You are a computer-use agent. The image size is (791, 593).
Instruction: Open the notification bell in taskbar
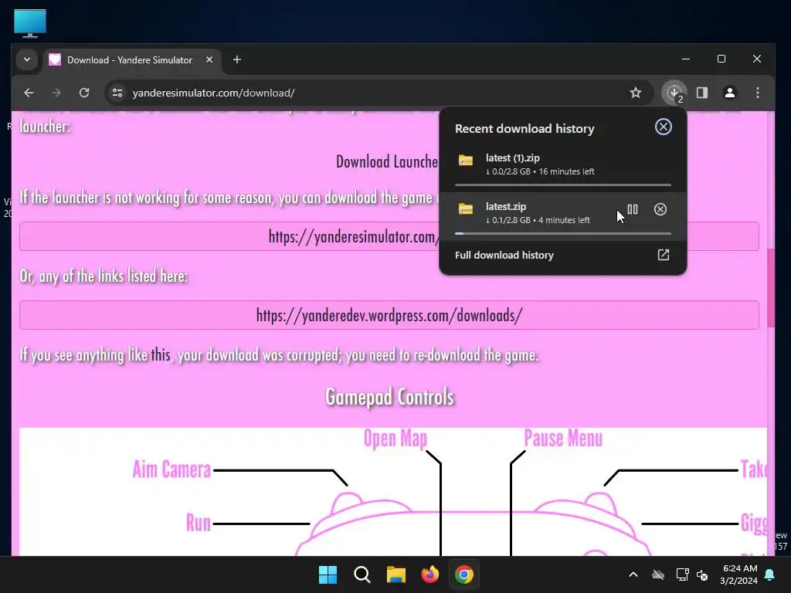click(x=770, y=574)
